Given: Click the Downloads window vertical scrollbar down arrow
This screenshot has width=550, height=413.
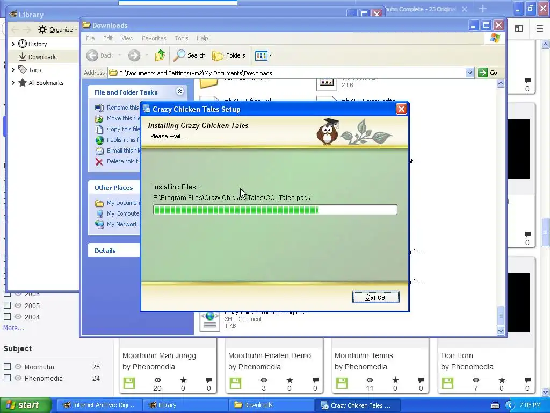Looking at the screenshot, I should tap(501, 331).
